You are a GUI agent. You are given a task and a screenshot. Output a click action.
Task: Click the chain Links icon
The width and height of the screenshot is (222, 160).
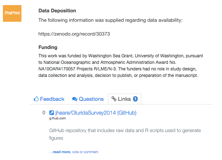tap(114, 99)
